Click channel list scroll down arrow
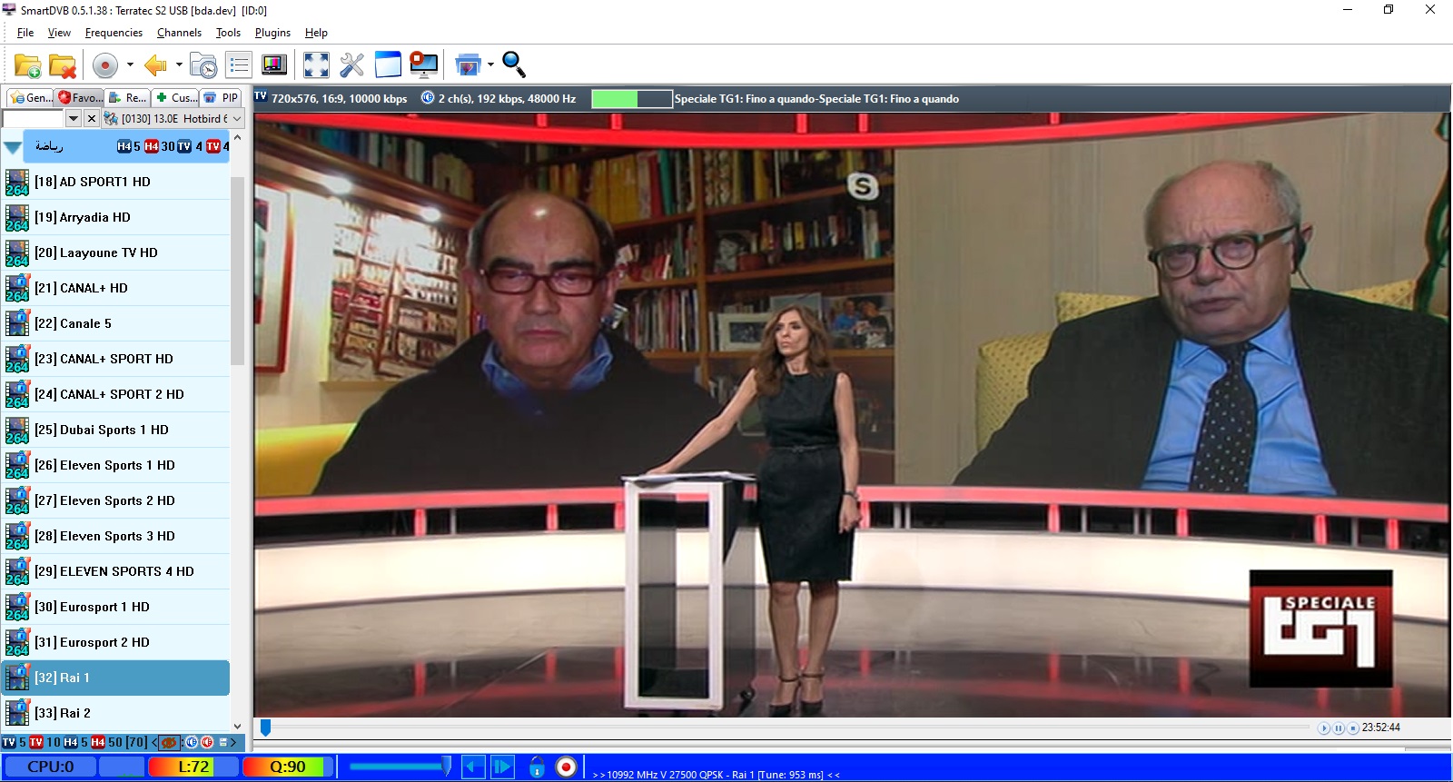Screen dimensions: 1453x782 (x=238, y=726)
